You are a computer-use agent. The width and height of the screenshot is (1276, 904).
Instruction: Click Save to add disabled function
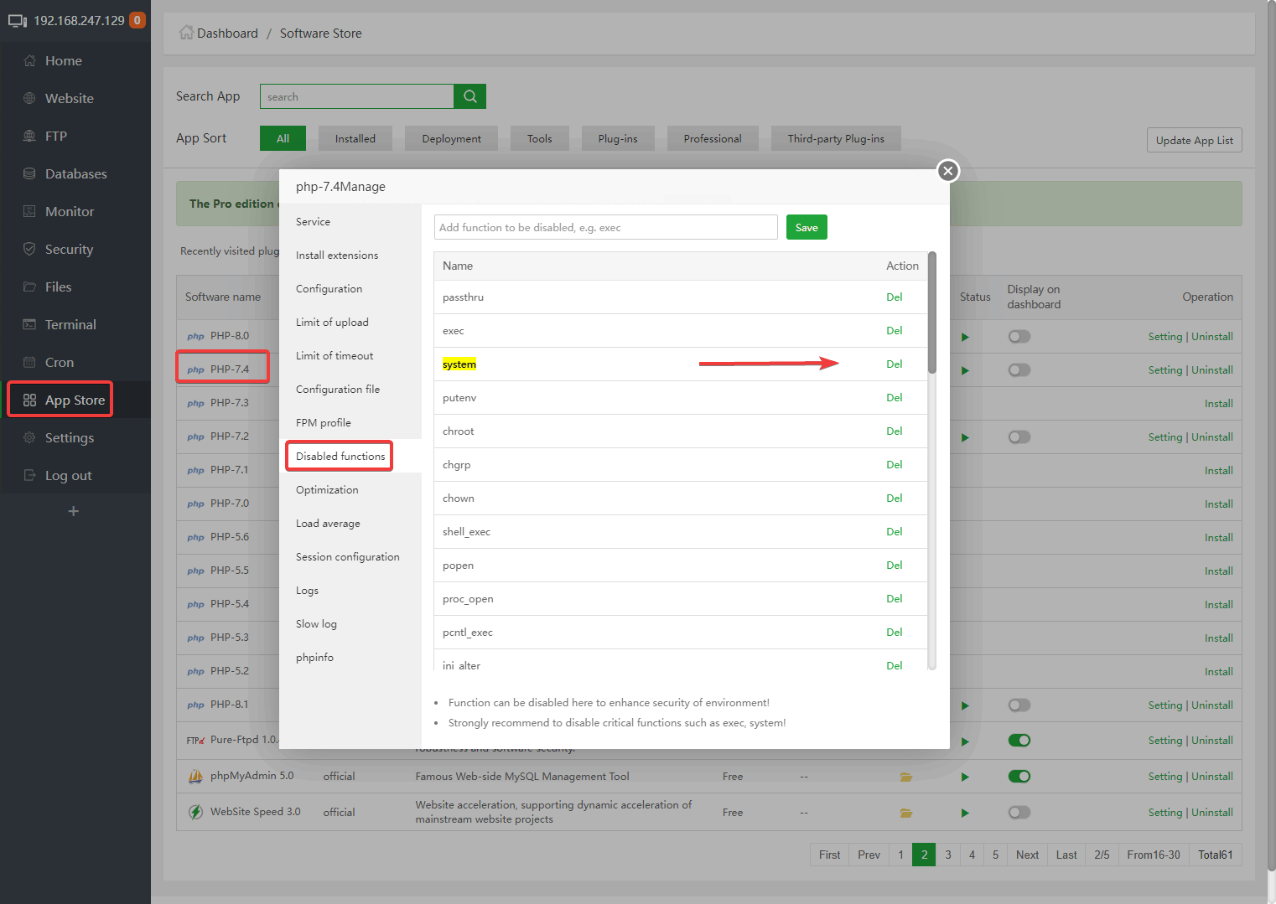[806, 228]
